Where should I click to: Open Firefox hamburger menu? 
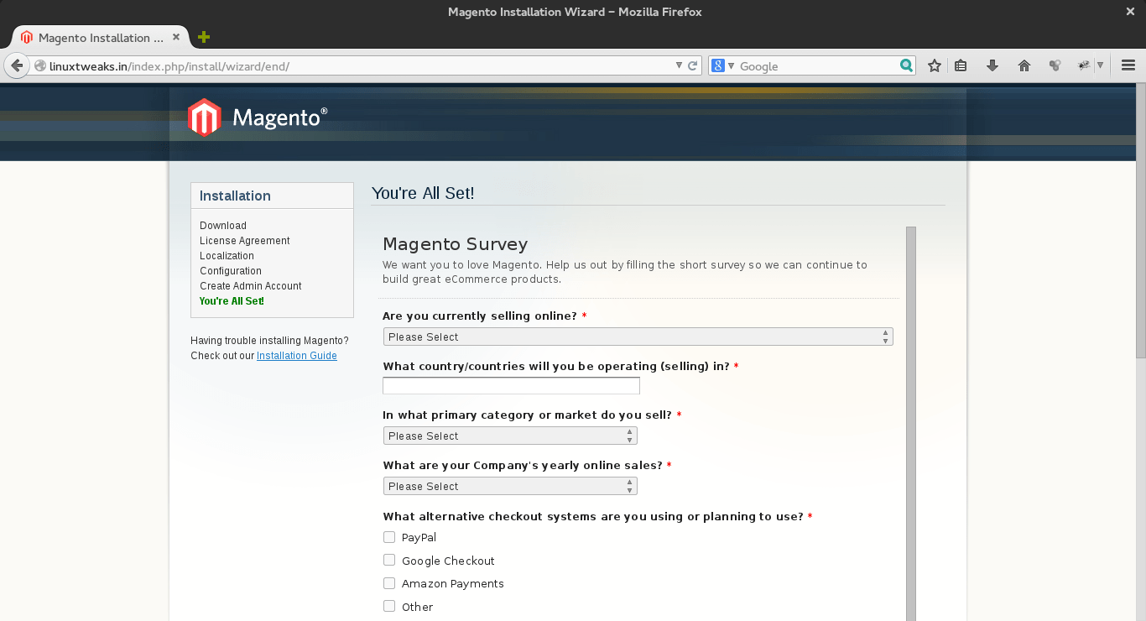point(1128,65)
